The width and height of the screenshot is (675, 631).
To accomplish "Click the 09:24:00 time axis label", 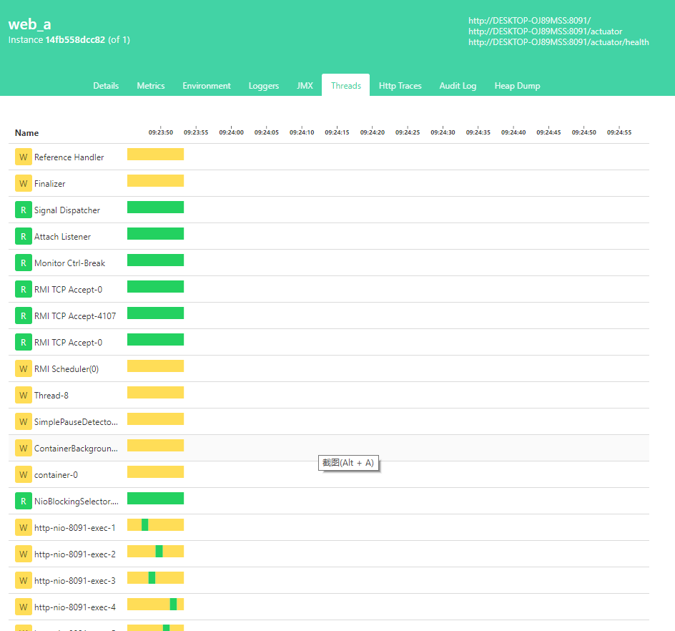I will pos(231,132).
